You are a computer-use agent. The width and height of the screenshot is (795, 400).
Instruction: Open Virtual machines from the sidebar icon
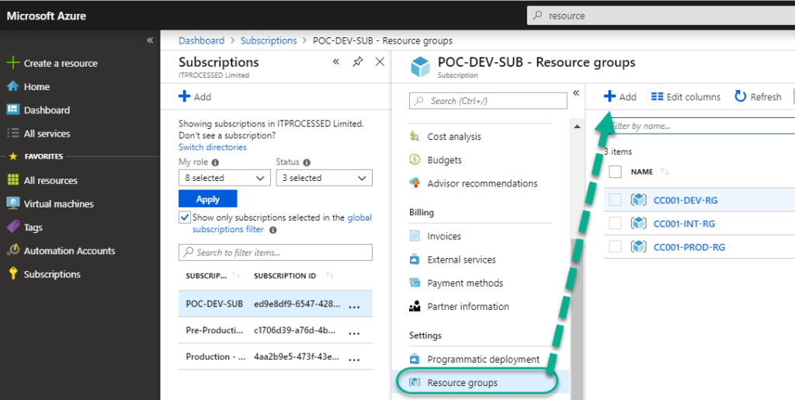[12, 203]
